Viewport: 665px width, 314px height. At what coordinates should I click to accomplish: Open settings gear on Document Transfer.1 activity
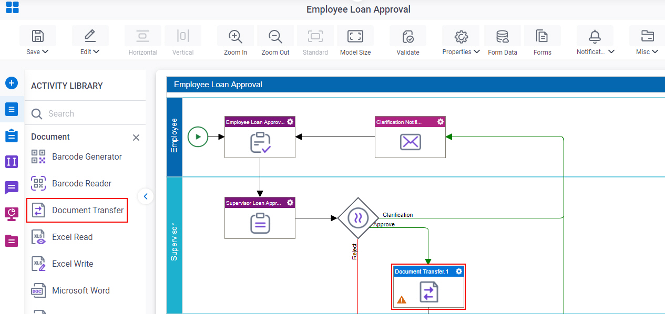point(459,271)
